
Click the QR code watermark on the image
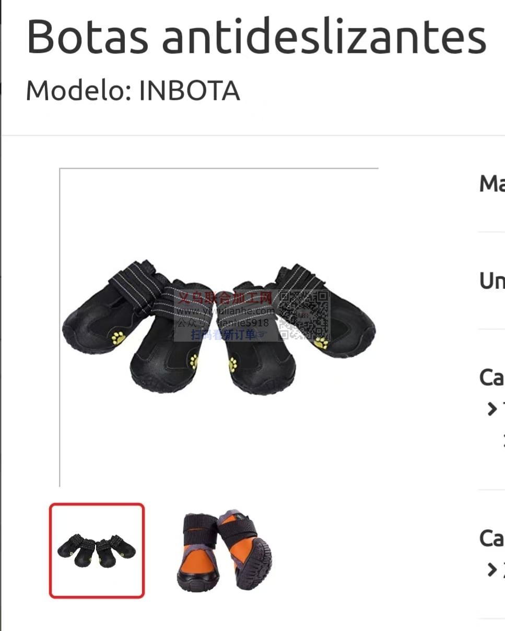coord(303,315)
